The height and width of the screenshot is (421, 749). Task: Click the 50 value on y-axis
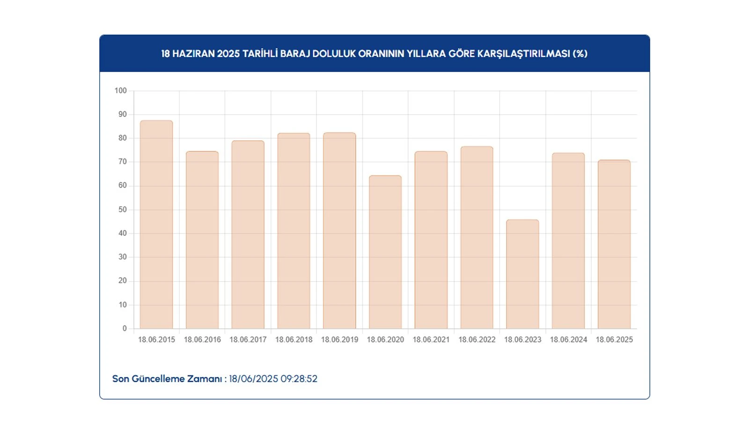coord(122,210)
